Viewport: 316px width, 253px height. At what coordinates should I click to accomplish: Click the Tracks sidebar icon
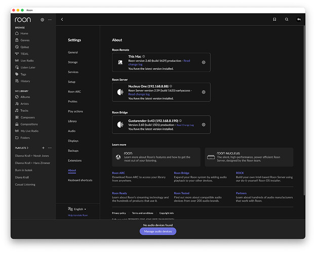click(17, 110)
